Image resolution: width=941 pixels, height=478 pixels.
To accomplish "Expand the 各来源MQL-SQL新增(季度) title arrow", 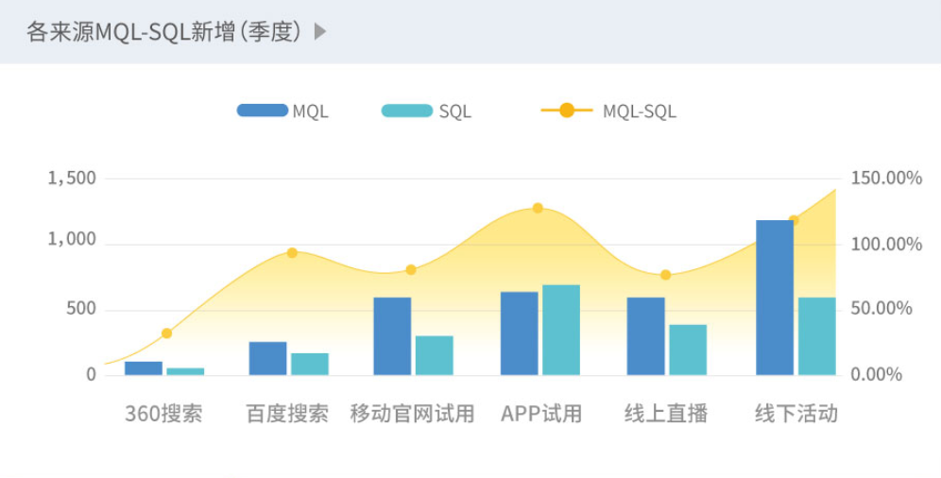I will click(320, 31).
